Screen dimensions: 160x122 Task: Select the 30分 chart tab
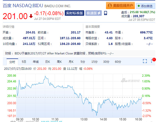coord(106,62)
